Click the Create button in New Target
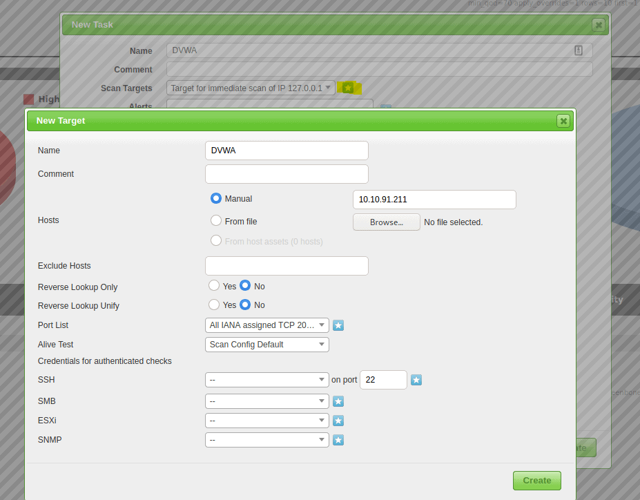This screenshot has height=500, width=640. 536,481
